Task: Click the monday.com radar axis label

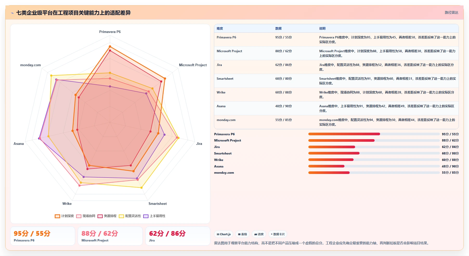Action: click(30, 65)
